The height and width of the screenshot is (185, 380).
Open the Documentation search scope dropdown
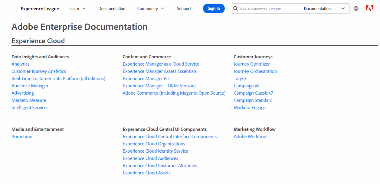pos(324,8)
